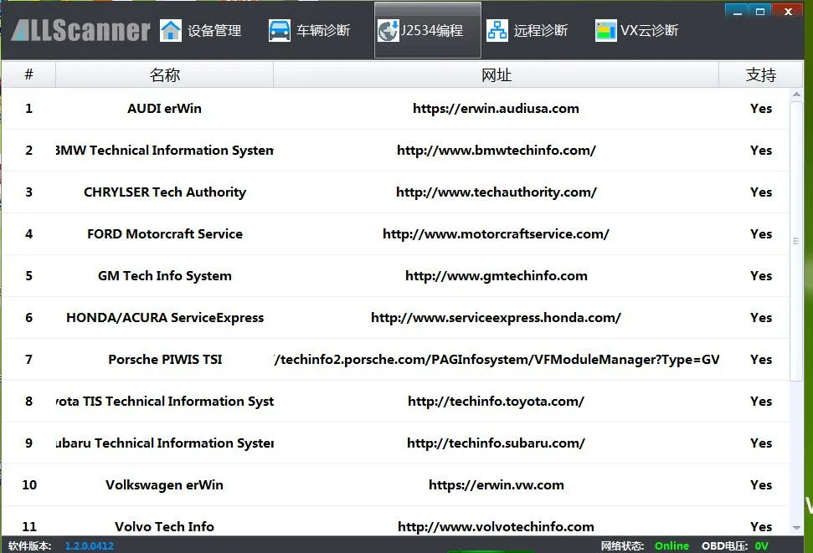
Task: Minimize the ALLScanner window
Action: pos(738,11)
